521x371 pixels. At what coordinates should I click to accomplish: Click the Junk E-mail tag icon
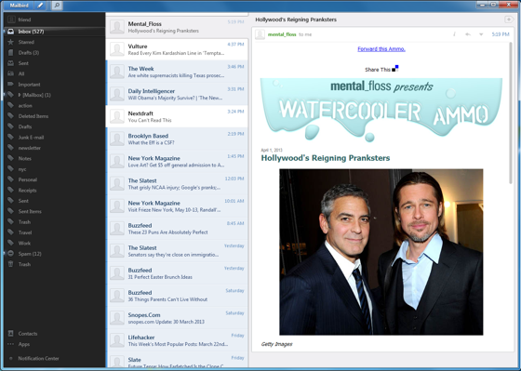[x=10, y=138]
